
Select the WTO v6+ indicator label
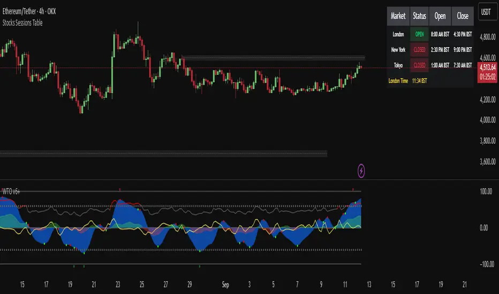pyautogui.click(x=11, y=191)
